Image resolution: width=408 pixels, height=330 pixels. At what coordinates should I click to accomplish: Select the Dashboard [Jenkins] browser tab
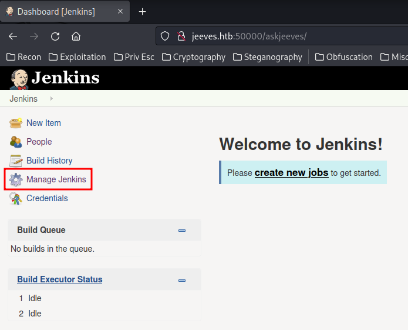point(65,11)
